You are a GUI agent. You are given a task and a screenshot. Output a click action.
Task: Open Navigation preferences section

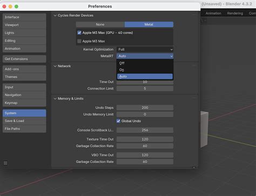coord(24,95)
